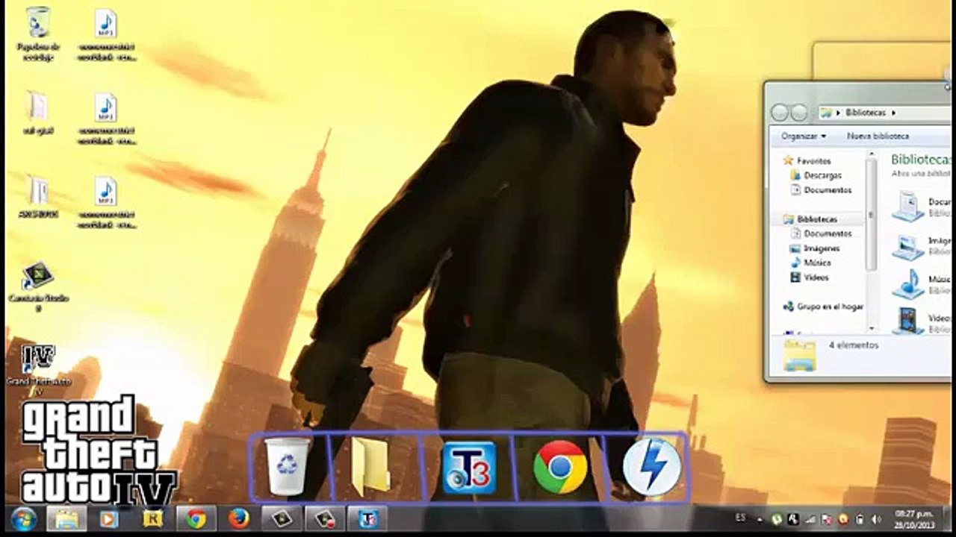Viewport: 956px width, 537px height.
Task: Select the MP3 file beside the Recycle Bin
Action: [106, 35]
